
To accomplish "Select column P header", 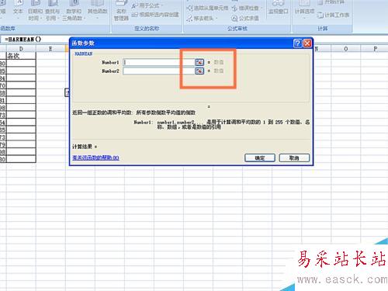I will pos(375,49).
